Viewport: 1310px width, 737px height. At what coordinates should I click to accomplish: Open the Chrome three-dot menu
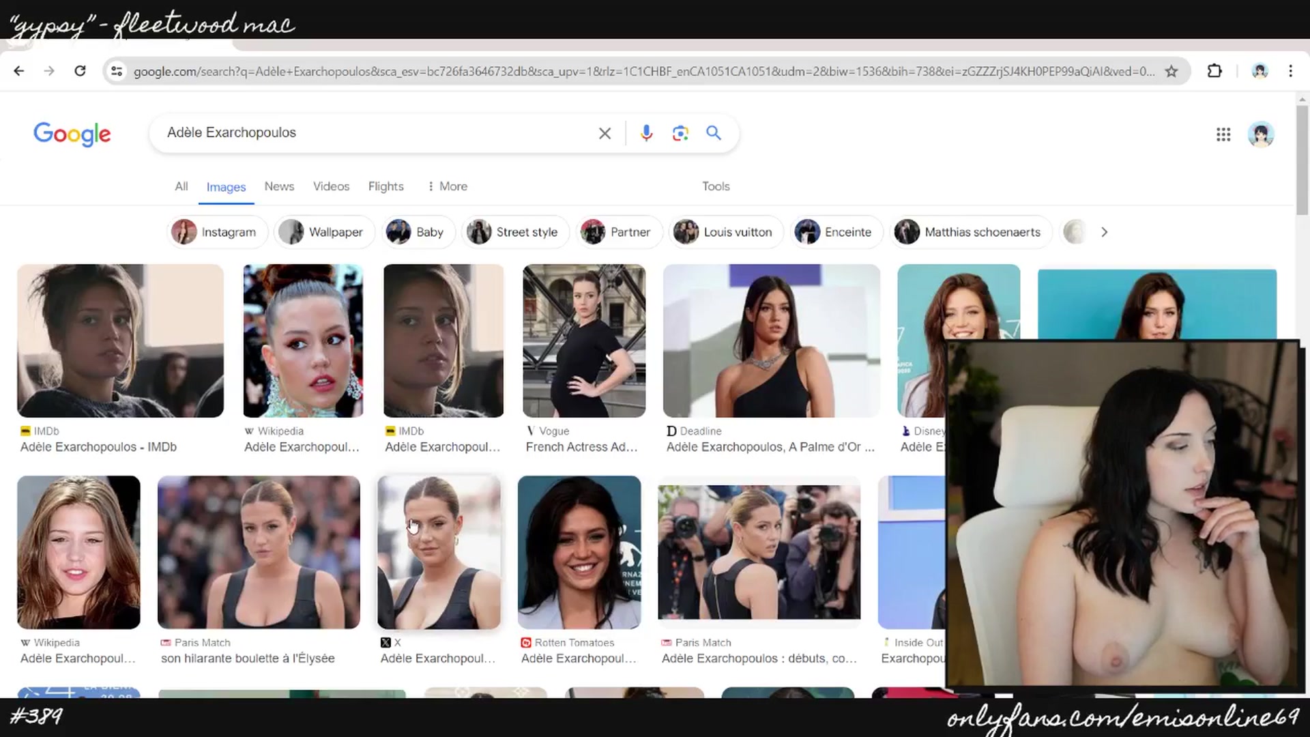point(1290,71)
